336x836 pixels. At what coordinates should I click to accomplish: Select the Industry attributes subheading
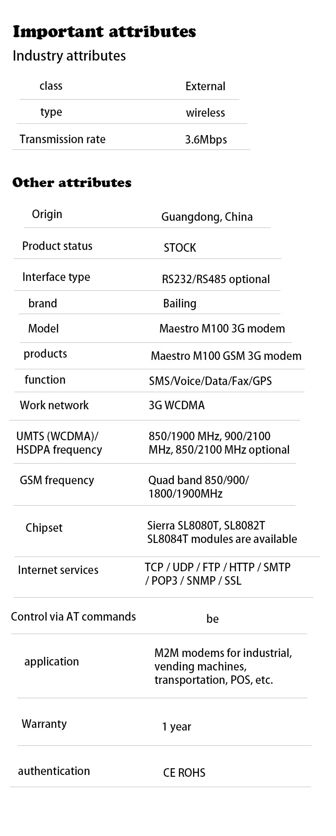point(69,56)
